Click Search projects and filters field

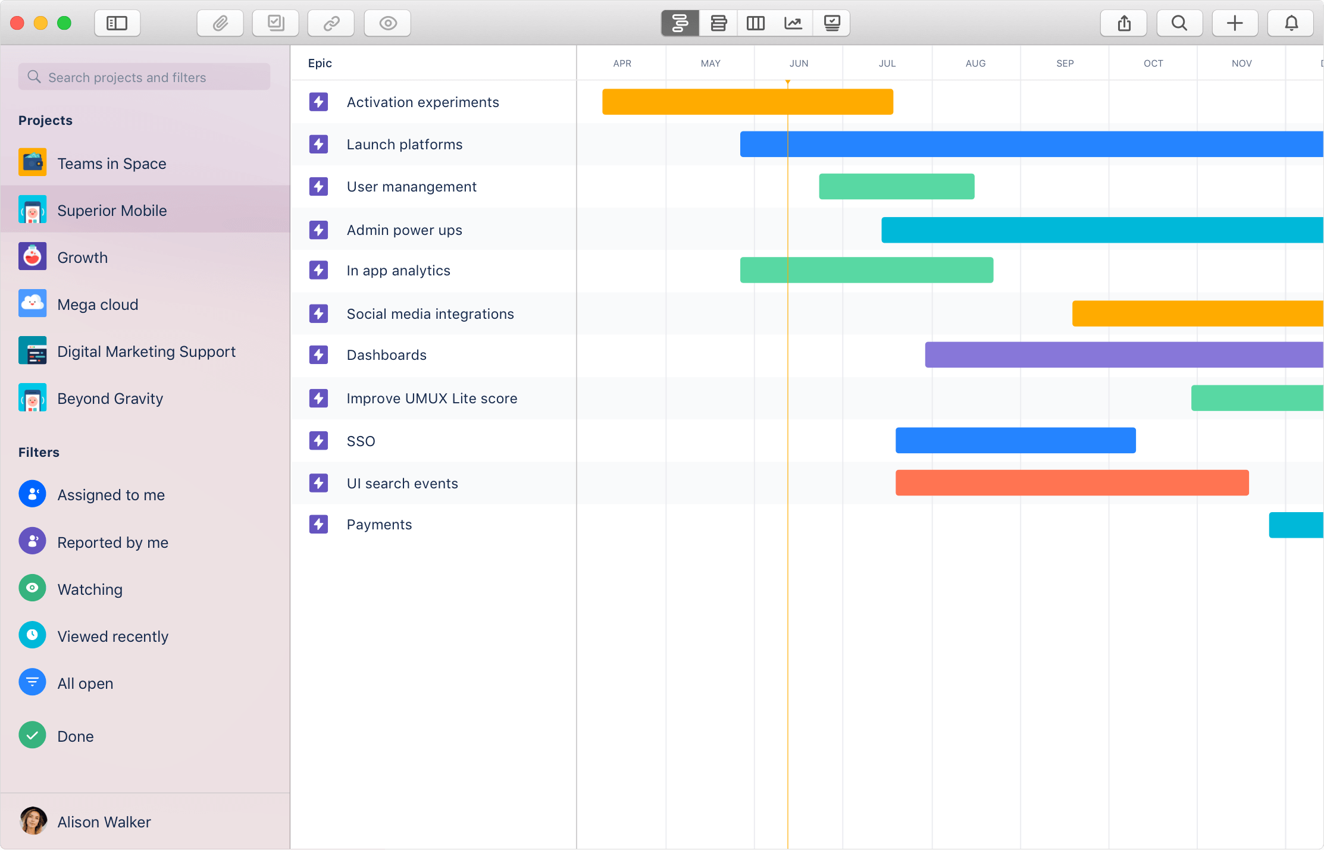(145, 77)
